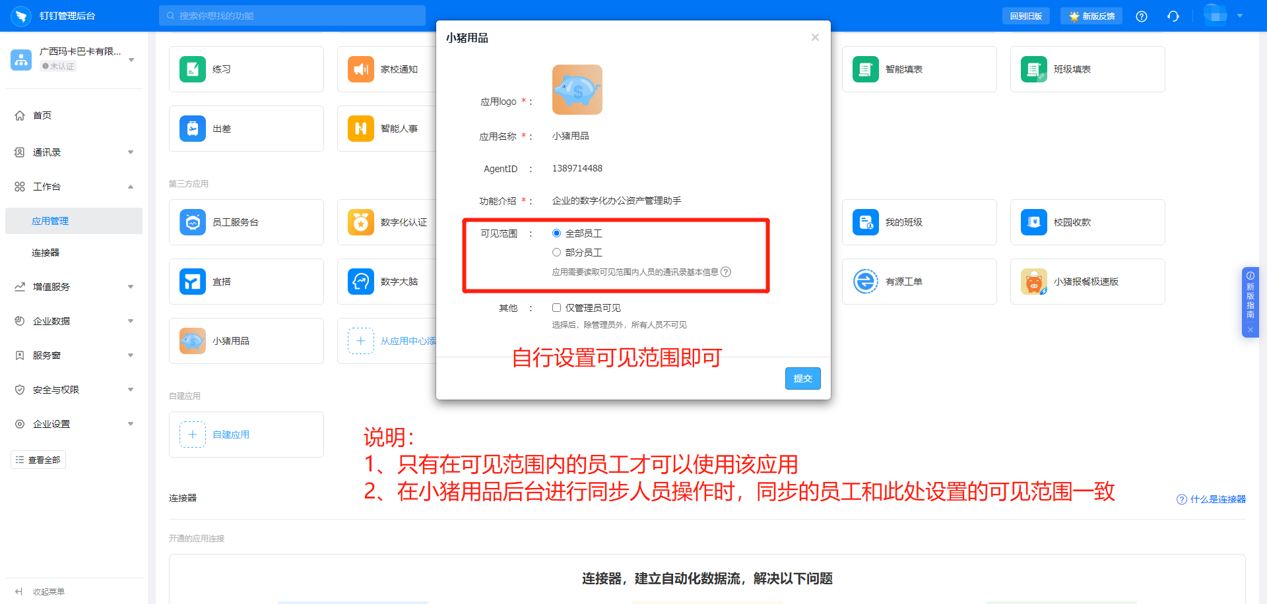Open the user account dropdown arrow
Viewport: 1267px width, 604px height.
[1240, 16]
